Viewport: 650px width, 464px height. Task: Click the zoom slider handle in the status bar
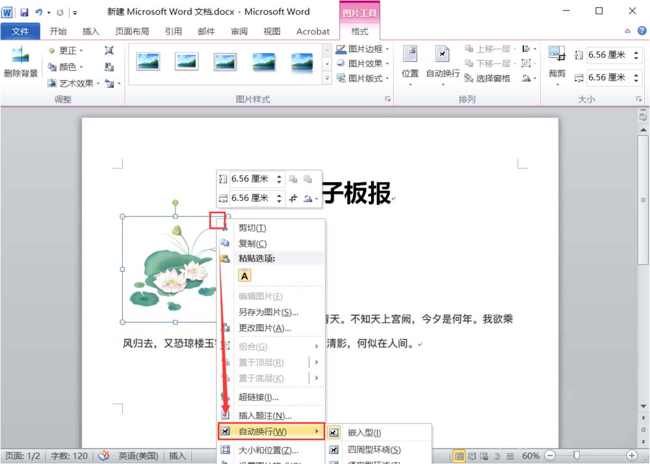click(x=576, y=456)
